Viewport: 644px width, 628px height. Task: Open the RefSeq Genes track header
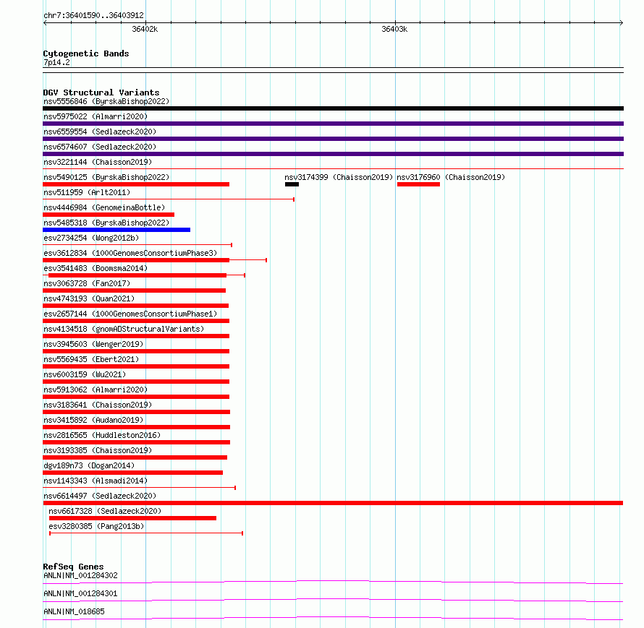(x=73, y=567)
